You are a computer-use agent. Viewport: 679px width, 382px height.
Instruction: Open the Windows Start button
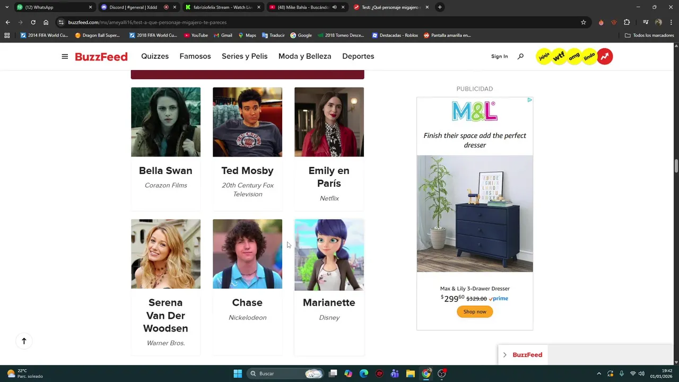pyautogui.click(x=238, y=374)
